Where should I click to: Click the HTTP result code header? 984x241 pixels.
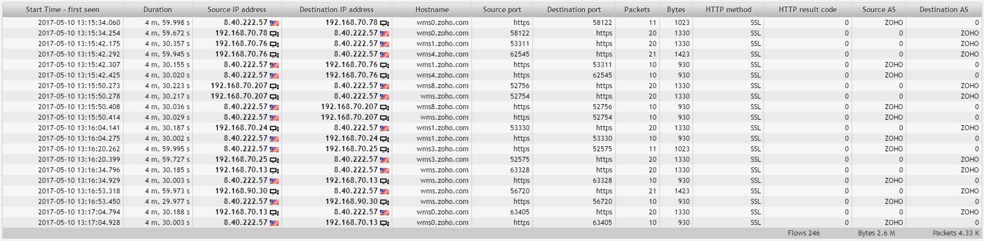(x=807, y=9)
